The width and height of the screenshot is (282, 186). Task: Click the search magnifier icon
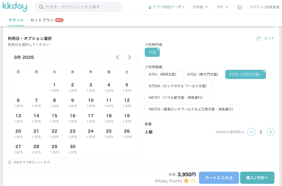pos(41,7)
